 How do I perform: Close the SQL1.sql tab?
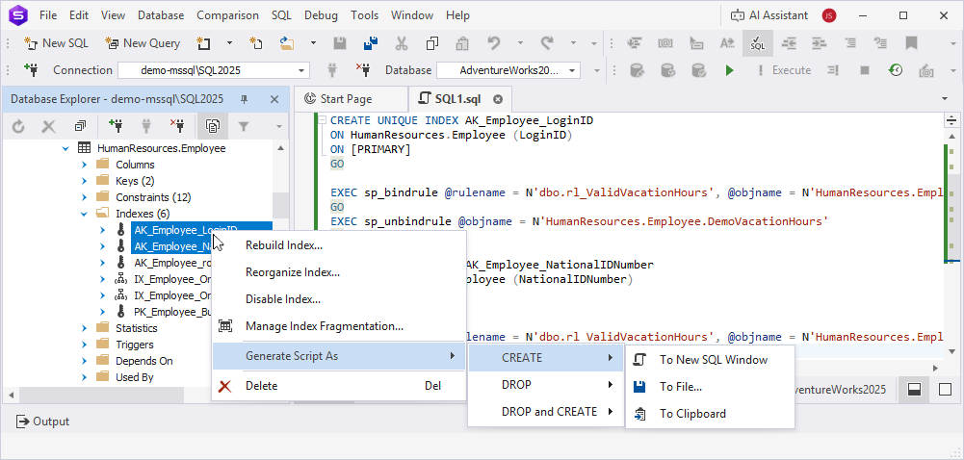click(x=498, y=99)
